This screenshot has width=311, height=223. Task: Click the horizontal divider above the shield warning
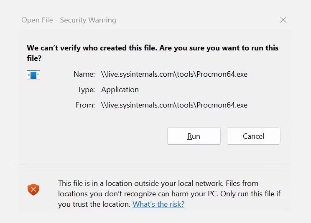coord(155,165)
